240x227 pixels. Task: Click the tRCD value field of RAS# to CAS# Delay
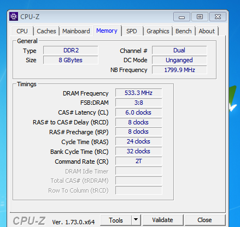tap(138, 122)
